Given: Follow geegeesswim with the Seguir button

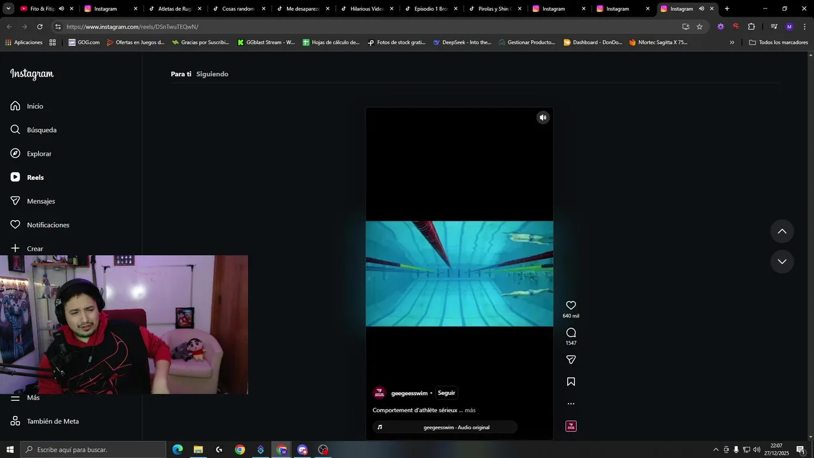Looking at the screenshot, I should [x=446, y=393].
